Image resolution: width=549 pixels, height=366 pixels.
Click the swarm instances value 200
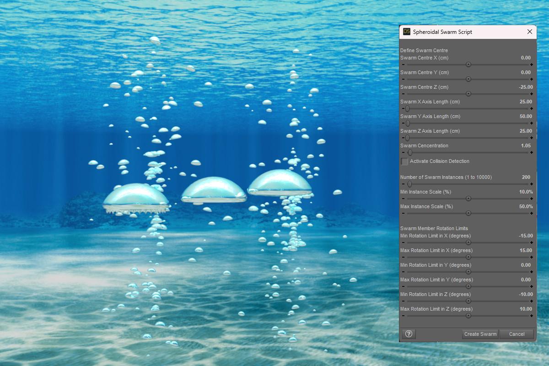(526, 177)
